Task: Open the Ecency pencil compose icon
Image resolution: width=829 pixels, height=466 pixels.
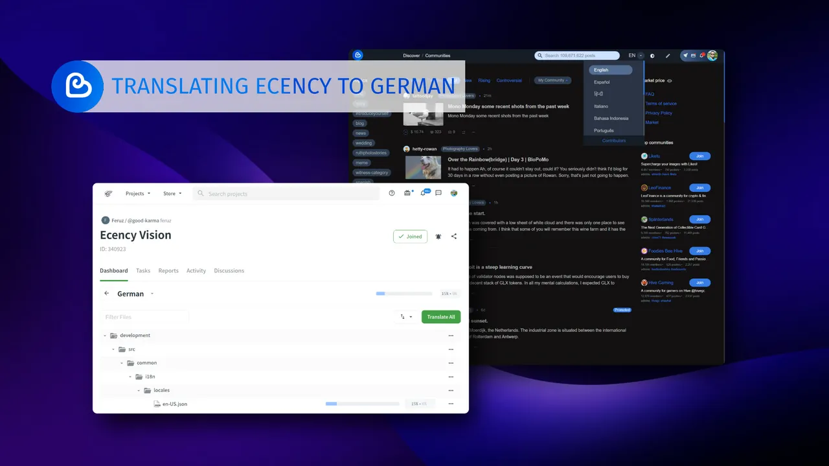Action: 668,56
